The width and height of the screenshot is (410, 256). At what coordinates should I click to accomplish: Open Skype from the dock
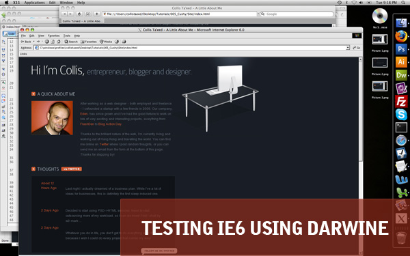tap(401, 115)
